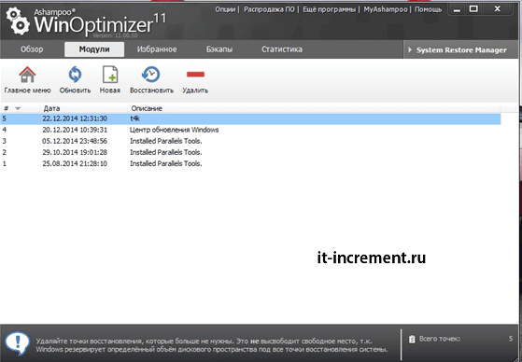Open the MyAshampoo link

(385, 9)
